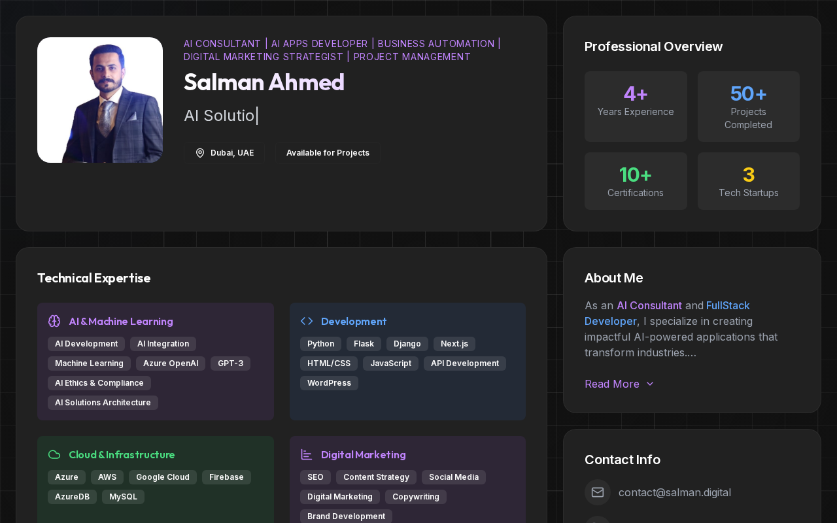The width and height of the screenshot is (837, 523).
Task: Click the brain icon beside AI & Machine Learning
Action: point(54,321)
